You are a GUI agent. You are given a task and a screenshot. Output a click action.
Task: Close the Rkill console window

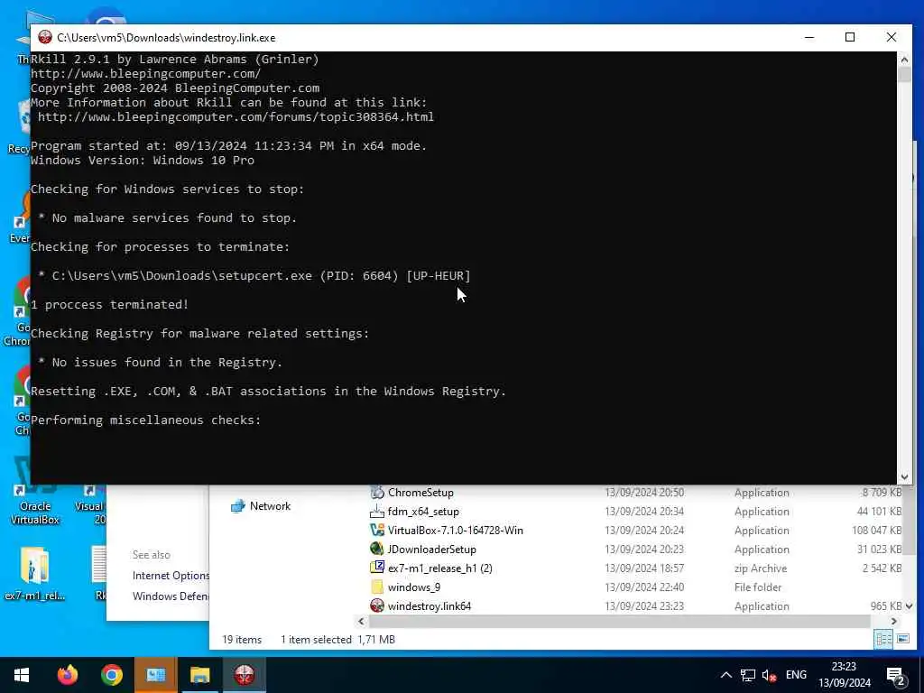point(891,37)
